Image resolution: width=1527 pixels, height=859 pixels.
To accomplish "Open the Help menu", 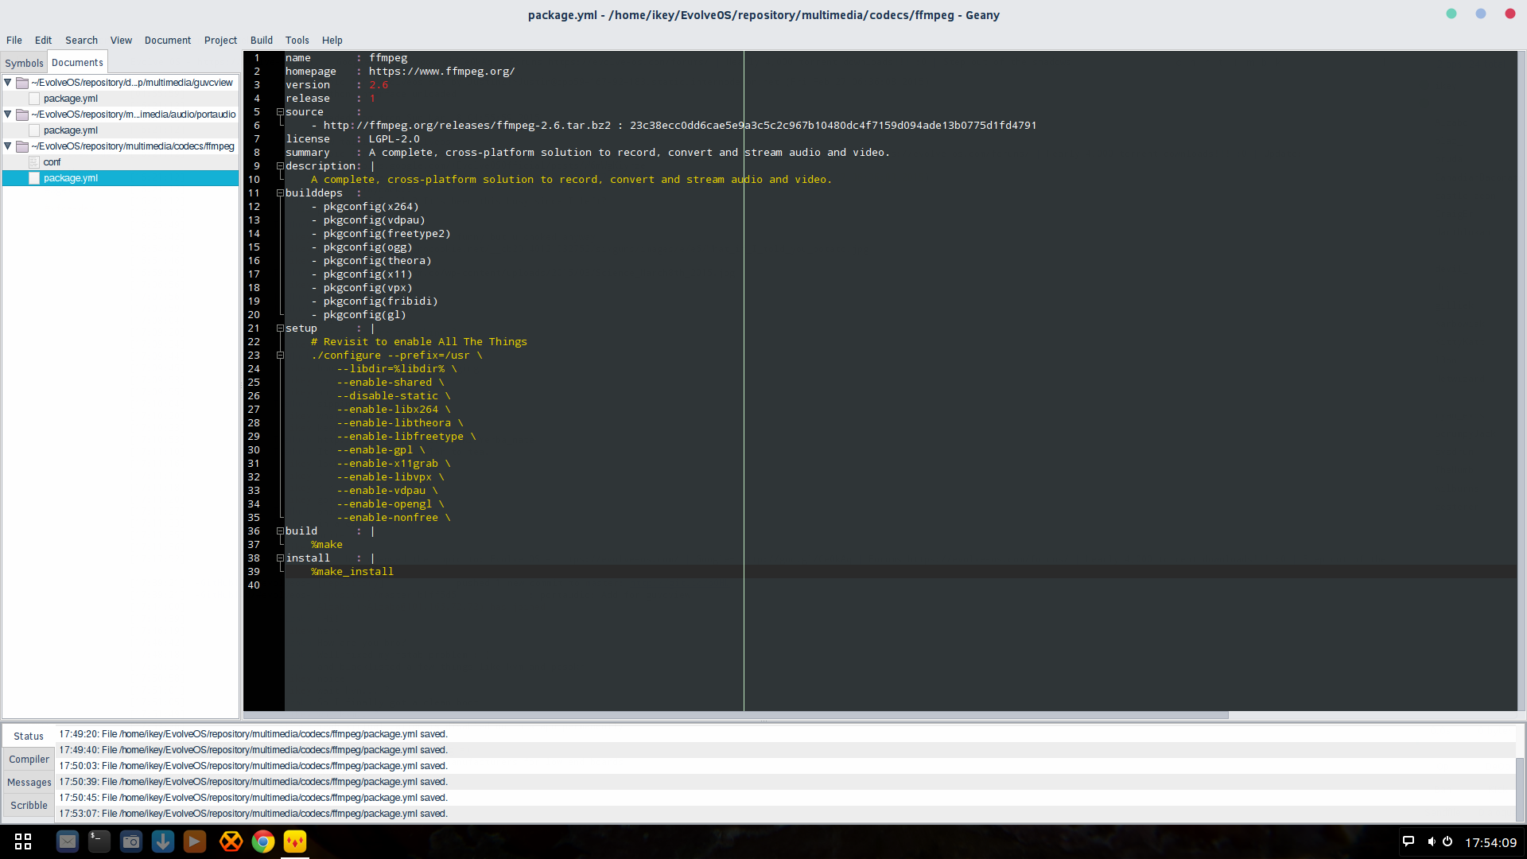I will pyautogui.click(x=332, y=40).
